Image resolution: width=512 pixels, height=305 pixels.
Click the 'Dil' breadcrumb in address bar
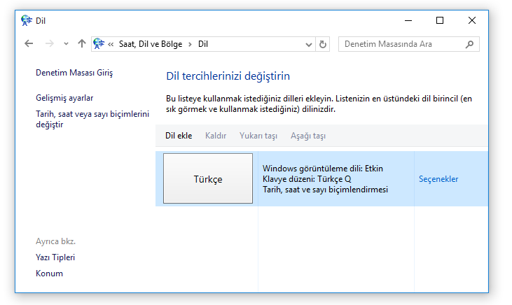tap(203, 44)
